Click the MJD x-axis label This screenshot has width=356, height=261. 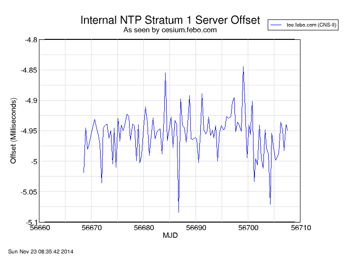point(170,235)
